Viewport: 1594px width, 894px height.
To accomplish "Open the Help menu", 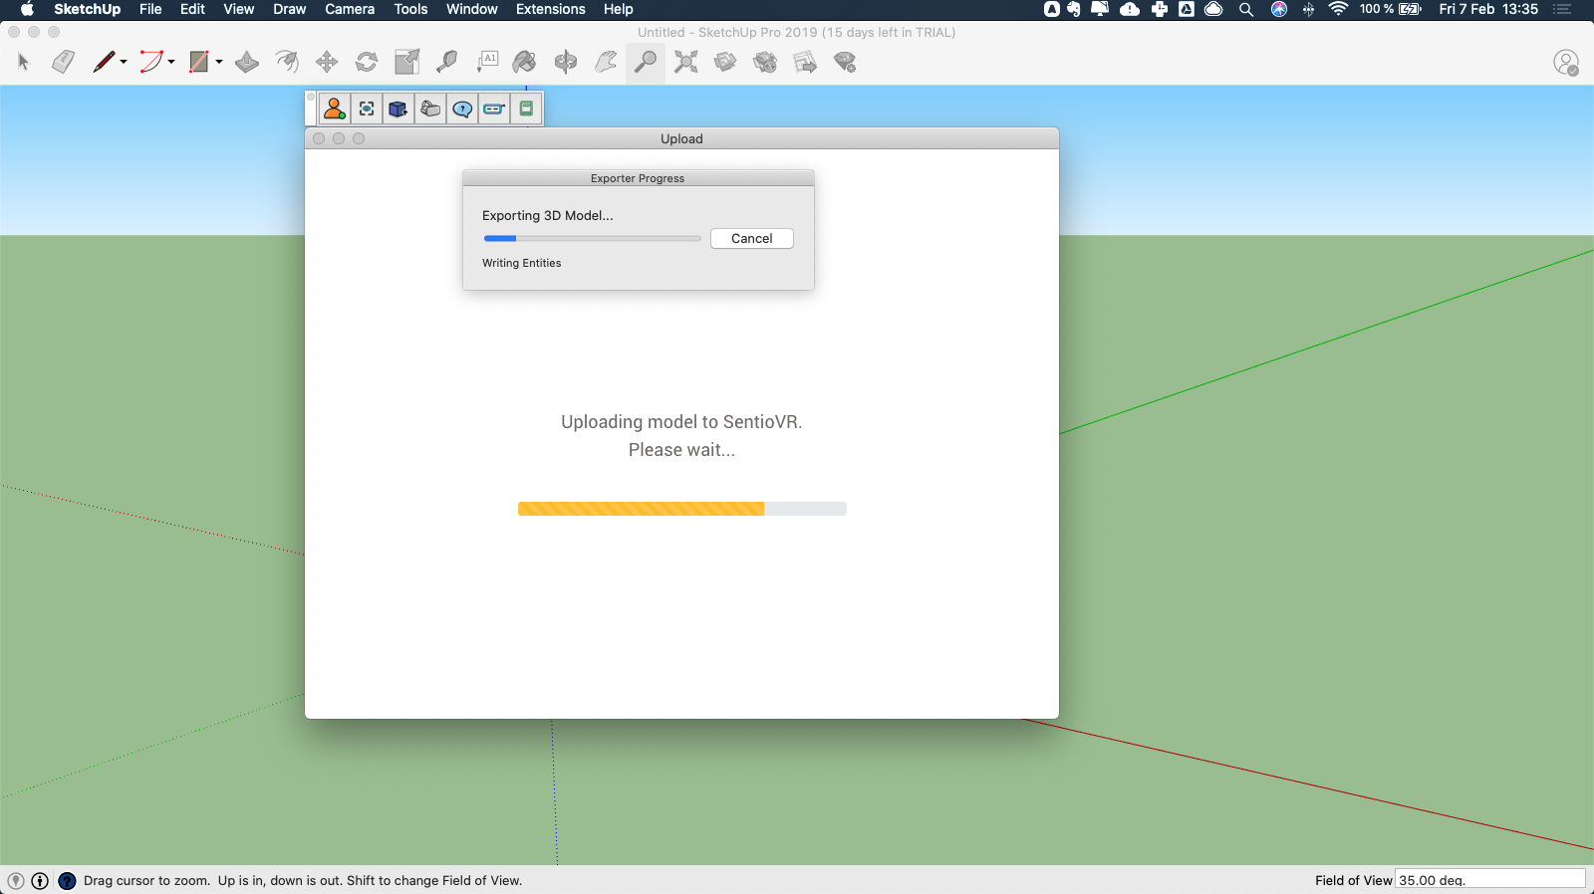I will (618, 9).
